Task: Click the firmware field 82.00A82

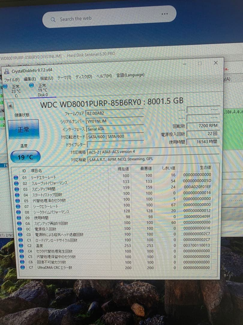Action: click(114, 113)
